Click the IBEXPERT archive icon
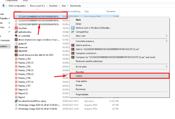 (x=16, y=51)
